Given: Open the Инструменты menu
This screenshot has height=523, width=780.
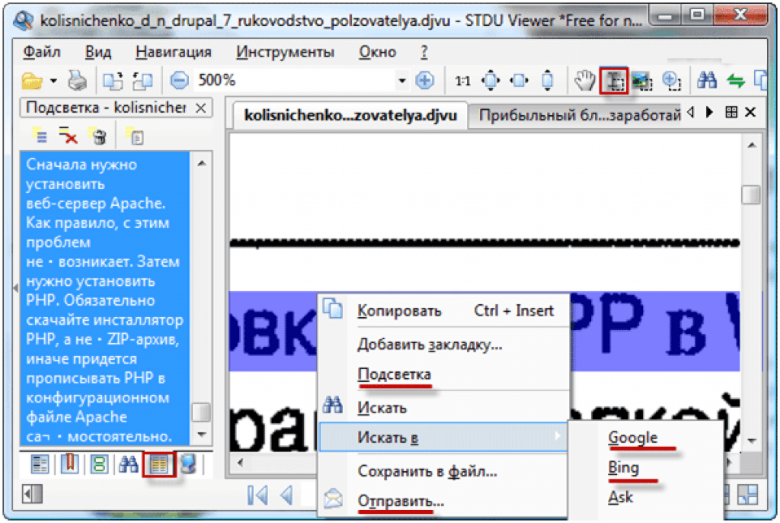Looking at the screenshot, I should (285, 52).
